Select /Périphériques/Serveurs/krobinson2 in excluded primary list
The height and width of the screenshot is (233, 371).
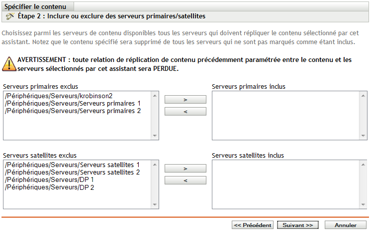58,96
